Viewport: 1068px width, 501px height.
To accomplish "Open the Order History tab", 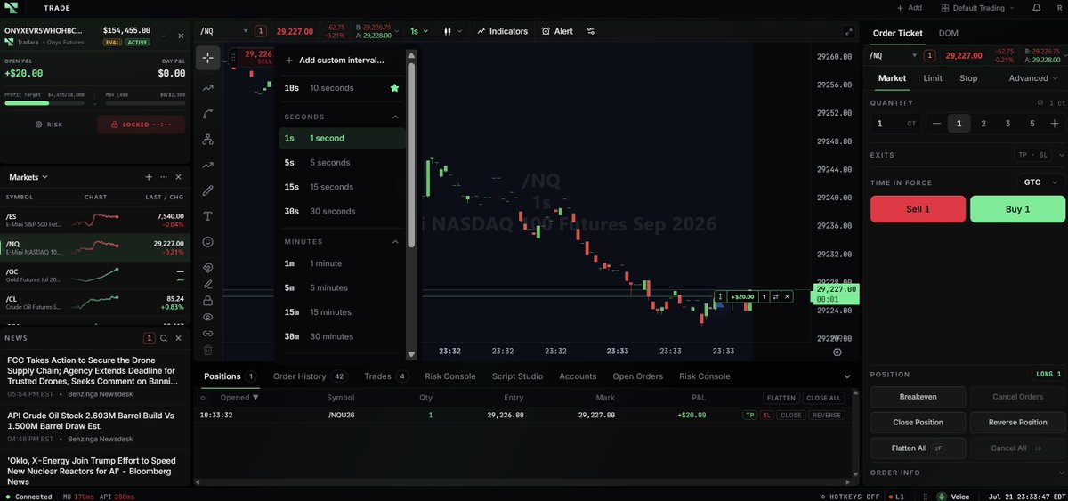I will 309,376.
